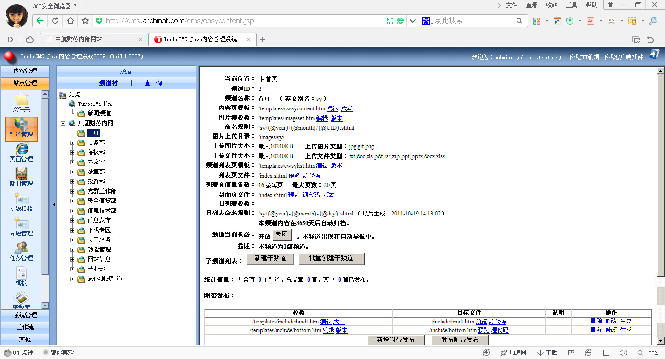Collapse the 集团财务内网 tree node
665x359 pixels.
[x=63, y=123]
